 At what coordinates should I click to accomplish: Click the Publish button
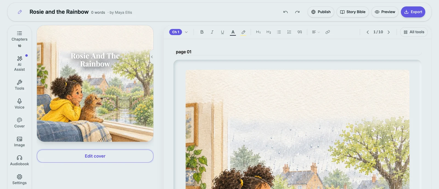coord(321,12)
